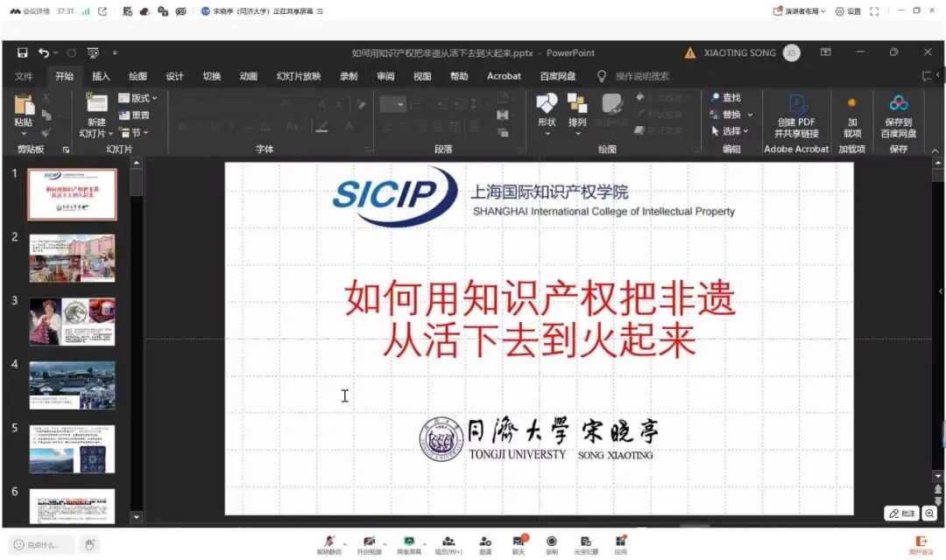Screen dimensions: 946x560
Task: Open the 视图 (View) ribbon tab
Action: (421, 76)
